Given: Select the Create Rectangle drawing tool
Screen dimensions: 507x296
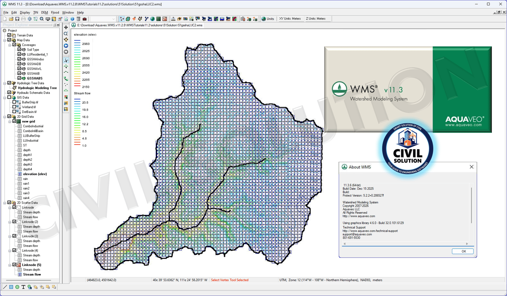Looking at the screenshot, I should click(x=11, y=287).
